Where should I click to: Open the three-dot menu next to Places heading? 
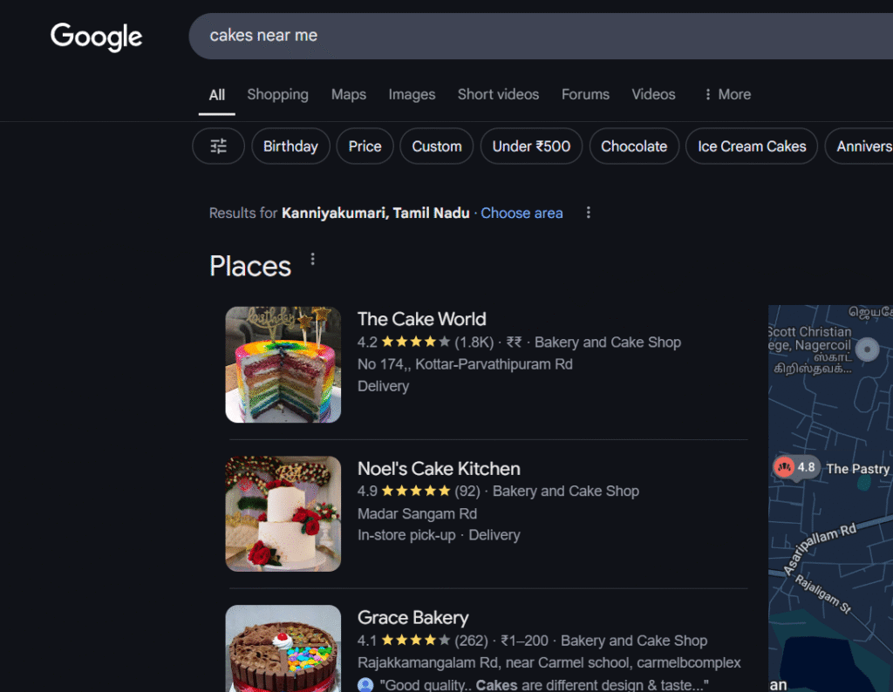point(312,259)
